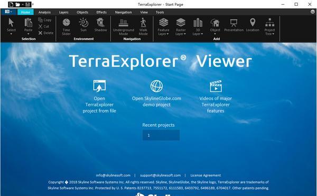Toggle Shadow in Environment group
Screen dimensions: 317x196
100,25
